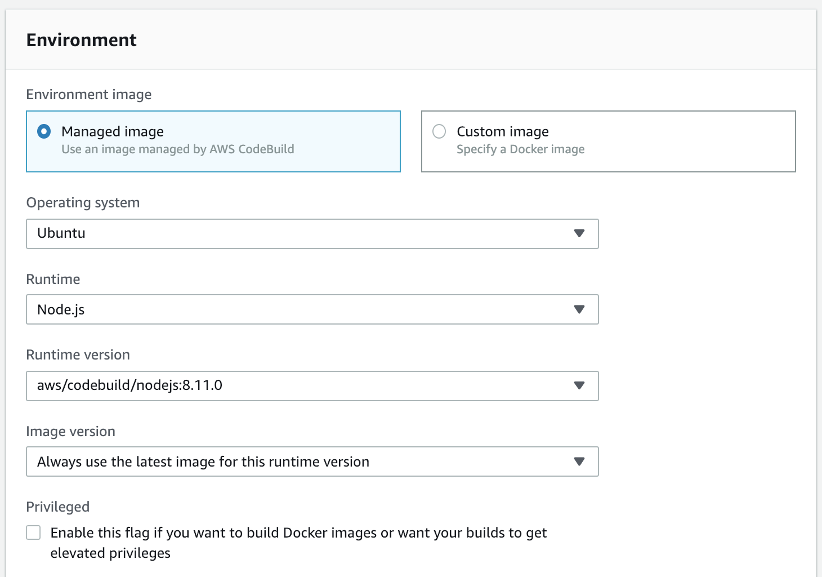The width and height of the screenshot is (822, 577).
Task: Click the "Enable this flag" checkbox label text
Action: 298,533
